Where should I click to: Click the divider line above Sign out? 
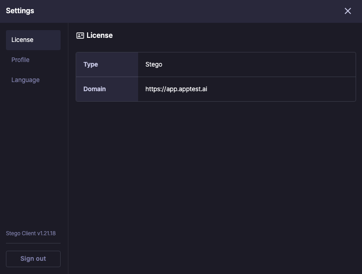coord(33,243)
